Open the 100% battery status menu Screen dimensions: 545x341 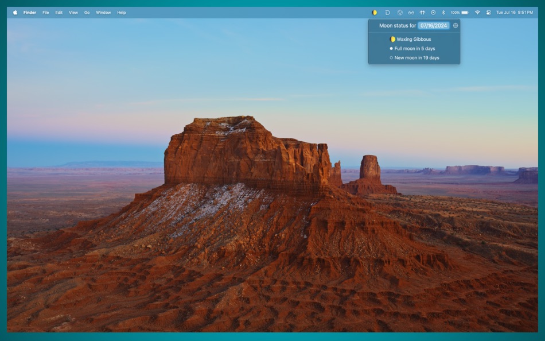(460, 13)
